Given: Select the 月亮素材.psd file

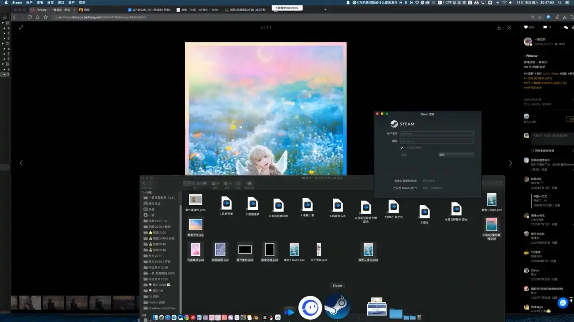Looking at the screenshot, I should 196,250.
